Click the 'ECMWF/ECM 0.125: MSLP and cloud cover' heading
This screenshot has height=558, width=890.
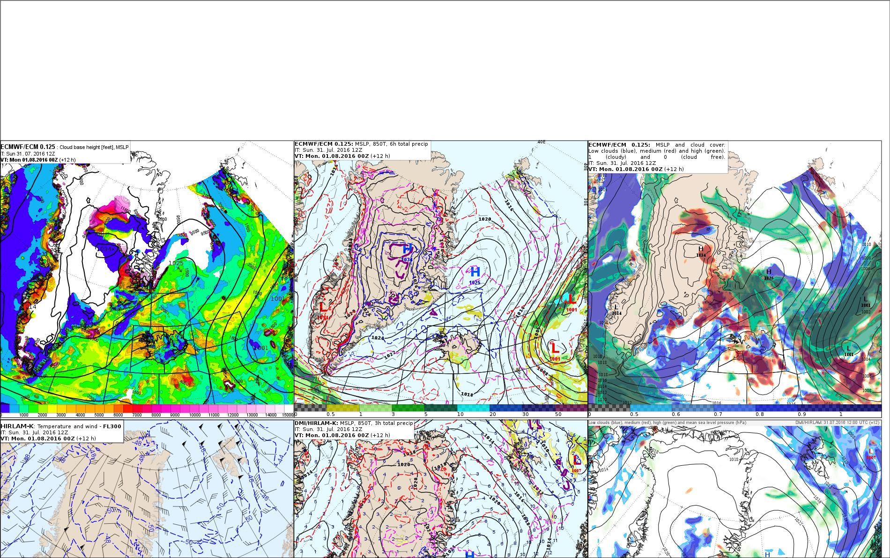(x=657, y=145)
